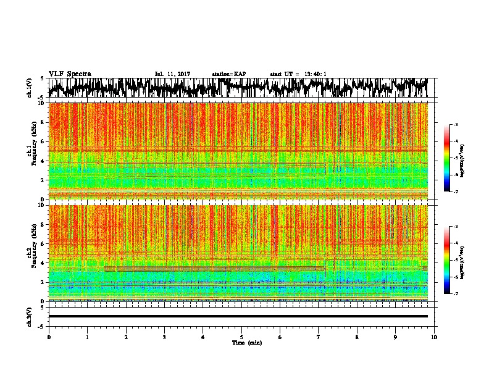Click the -3 tick on ch.1 color bar

pos(455,125)
